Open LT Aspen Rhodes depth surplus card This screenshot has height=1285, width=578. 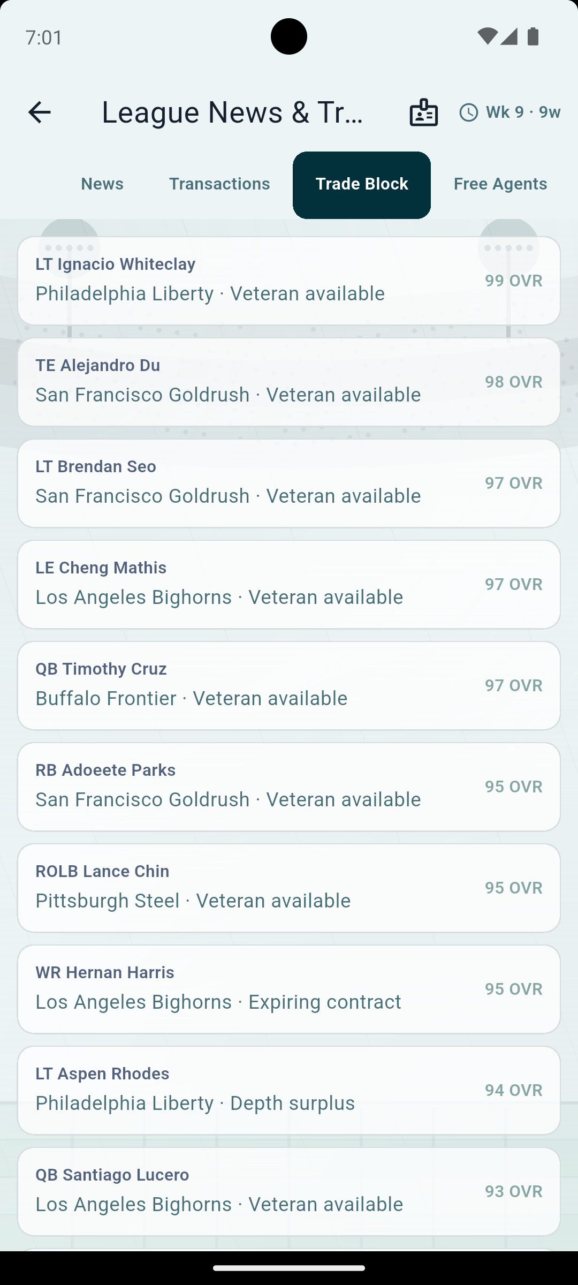tap(289, 1090)
